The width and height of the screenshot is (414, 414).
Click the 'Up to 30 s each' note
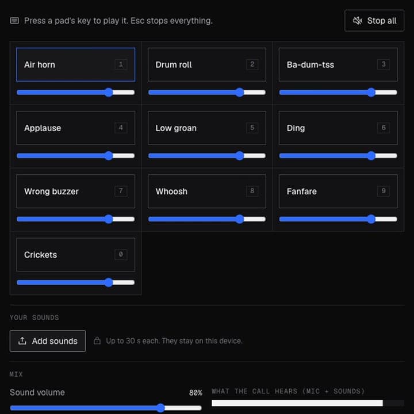(174, 340)
